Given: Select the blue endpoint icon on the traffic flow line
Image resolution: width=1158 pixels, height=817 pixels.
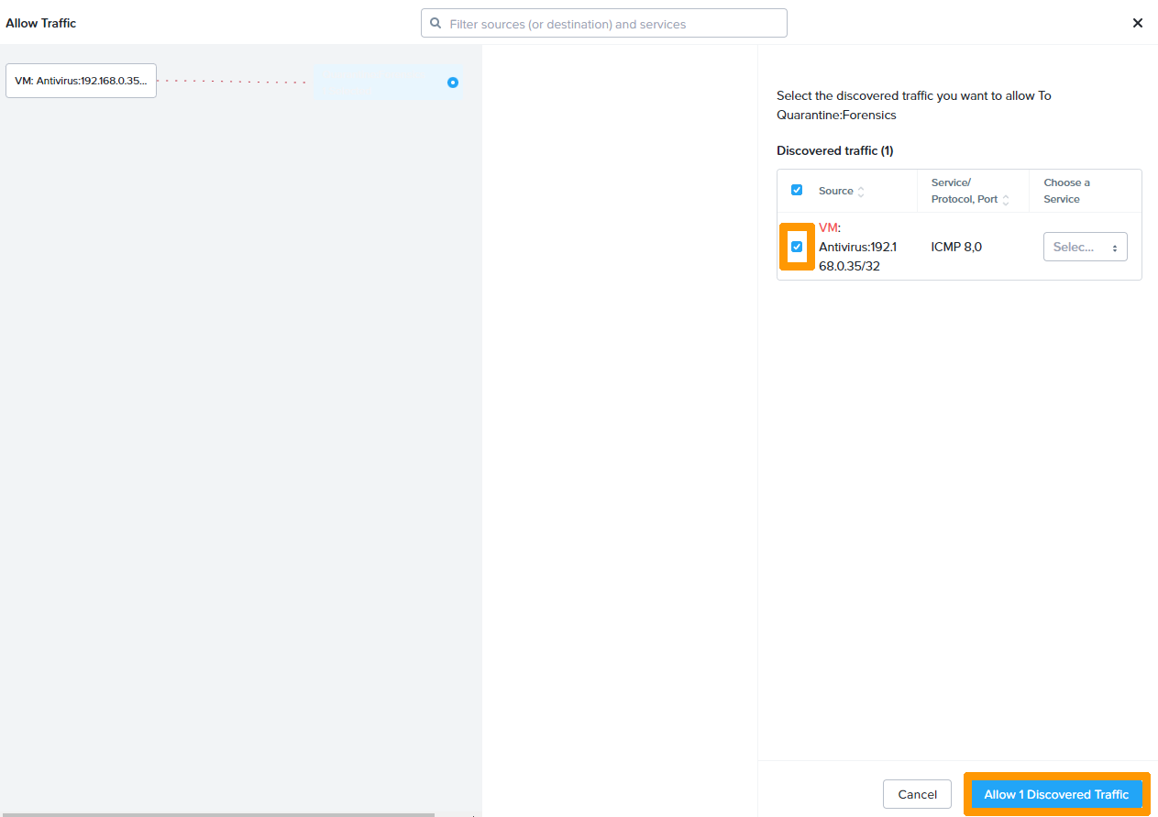Looking at the screenshot, I should pos(452,83).
